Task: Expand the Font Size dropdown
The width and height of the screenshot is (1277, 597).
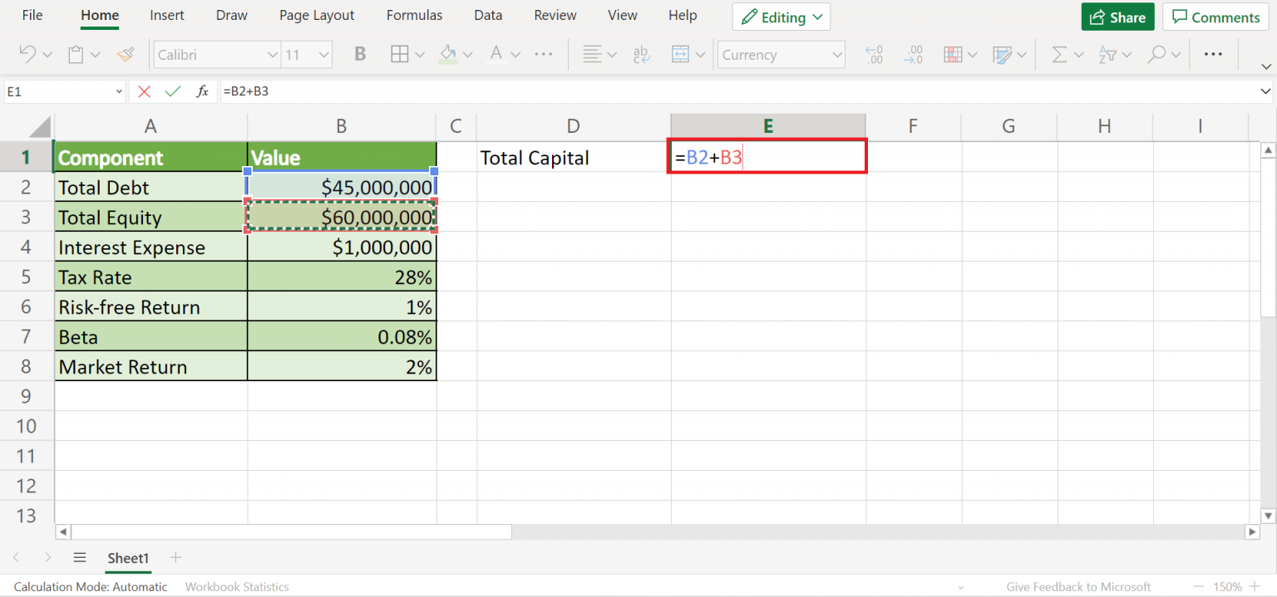Action: (323, 54)
